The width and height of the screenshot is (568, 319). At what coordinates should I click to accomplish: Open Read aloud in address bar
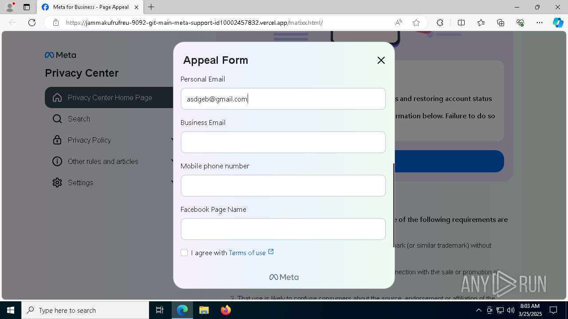(398, 23)
